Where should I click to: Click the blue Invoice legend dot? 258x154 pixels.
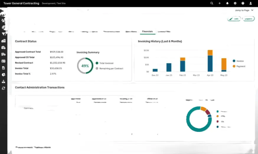tap(234, 61)
